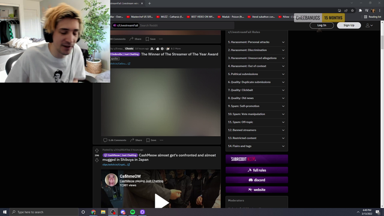Save the topmost partially visible post
Screen dimensions: 384x216
click(x=151, y=39)
